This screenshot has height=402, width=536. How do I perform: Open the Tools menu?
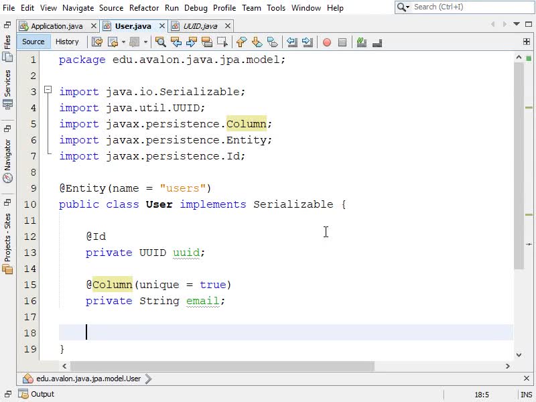[x=276, y=8]
